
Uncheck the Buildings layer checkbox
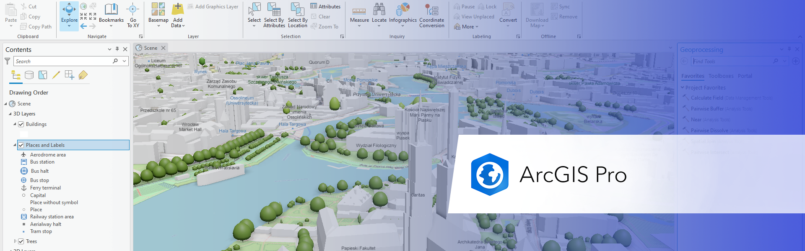coord(21,124)
